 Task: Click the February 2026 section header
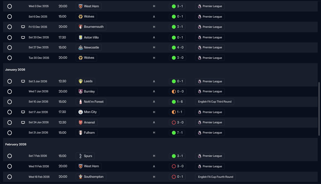click(16, 144)
